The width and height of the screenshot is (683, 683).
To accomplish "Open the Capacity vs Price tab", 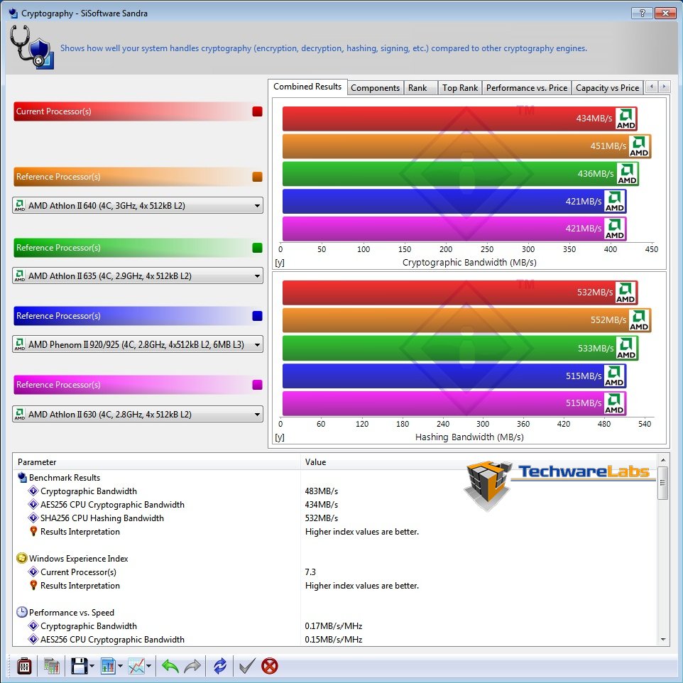I will pyautogui.click(x=607, y=88).
